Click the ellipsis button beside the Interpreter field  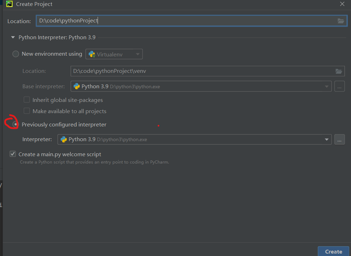tap(339, 139)
